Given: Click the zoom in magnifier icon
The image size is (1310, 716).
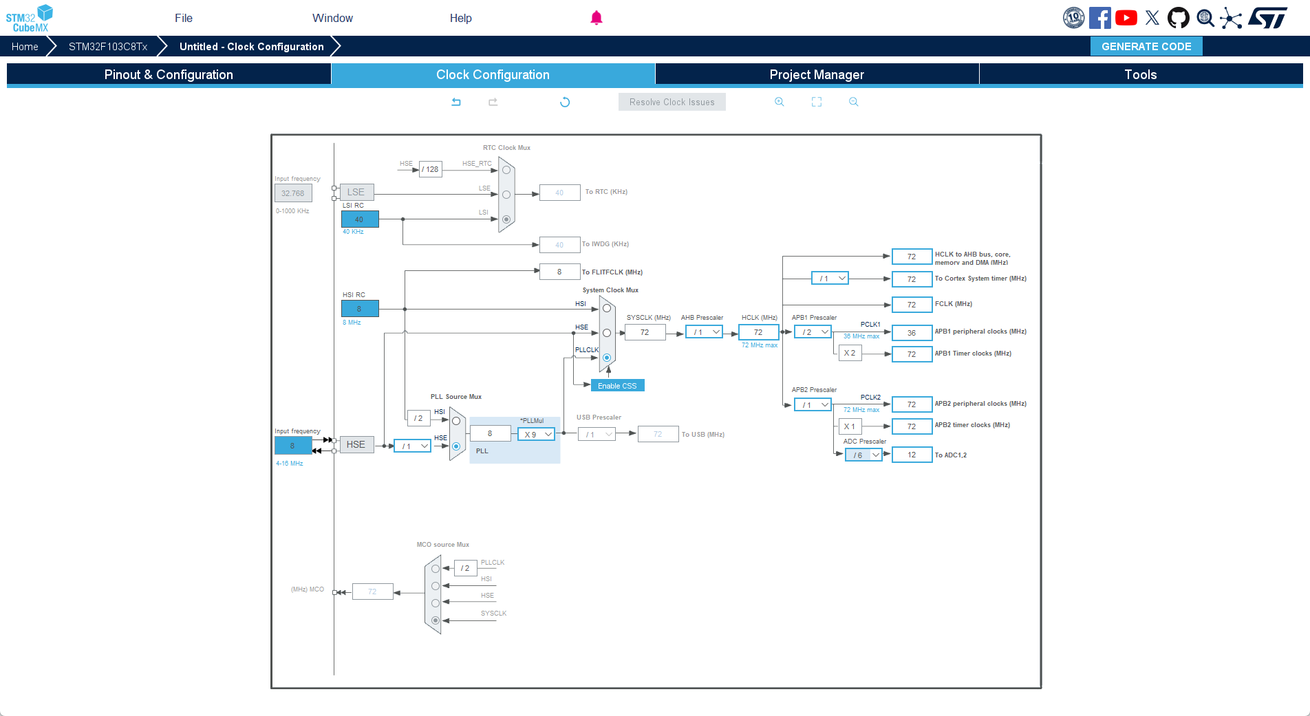Looking at the screenshot, I should click(x=780, y=102).
